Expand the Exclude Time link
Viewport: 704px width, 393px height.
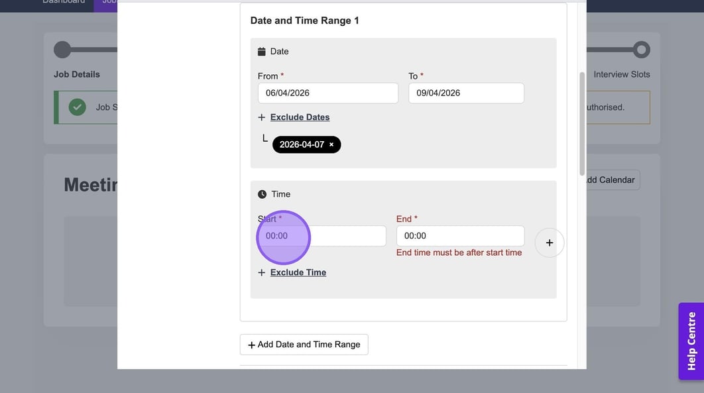coord(298,272)
